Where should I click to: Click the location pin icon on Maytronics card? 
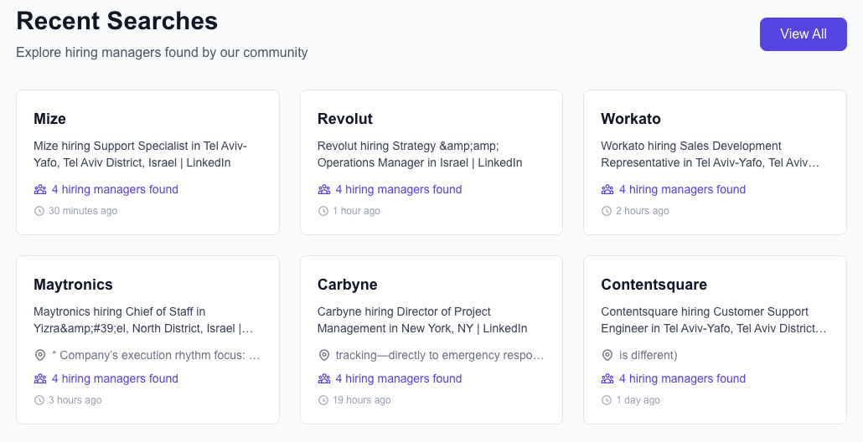click(40, 355)
